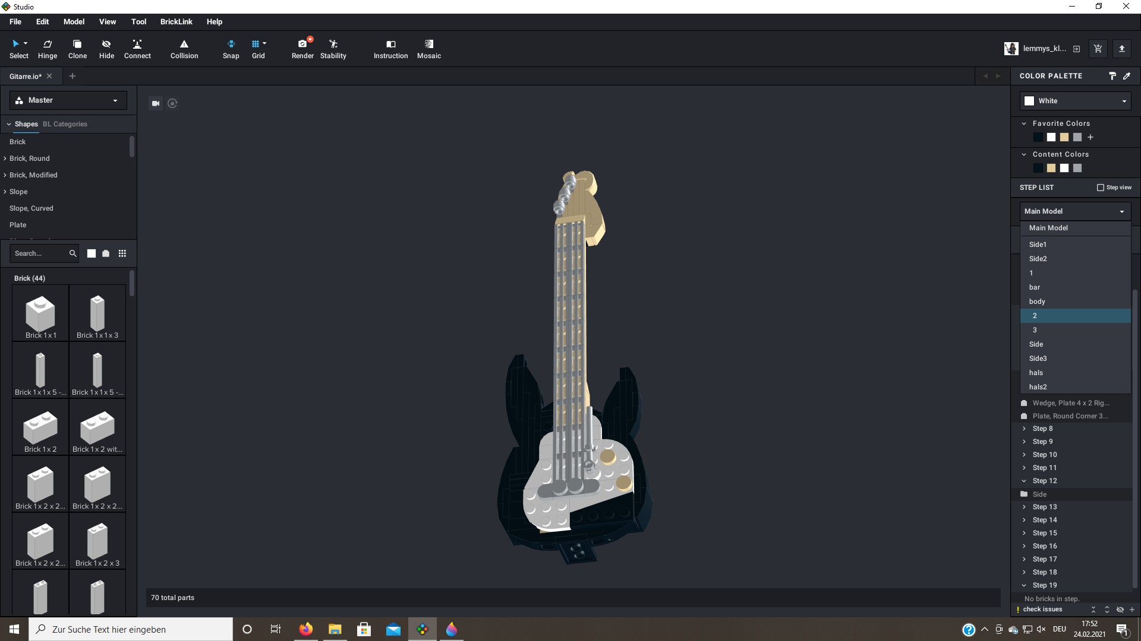The width and height of the screenshot is (1141, 641).
Task: Click check issues in the status bar
Action: [1042, 610]
